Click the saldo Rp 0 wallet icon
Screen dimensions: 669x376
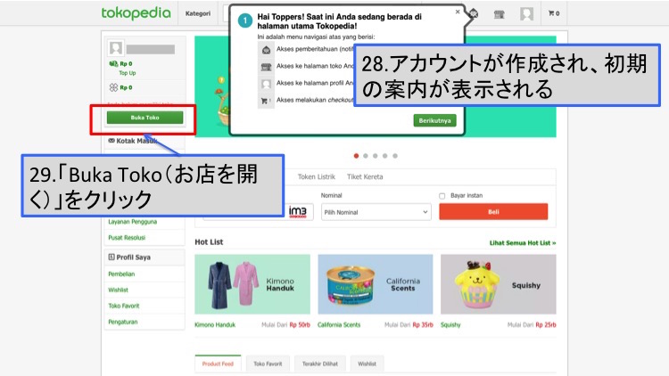[x=113, y=63]
